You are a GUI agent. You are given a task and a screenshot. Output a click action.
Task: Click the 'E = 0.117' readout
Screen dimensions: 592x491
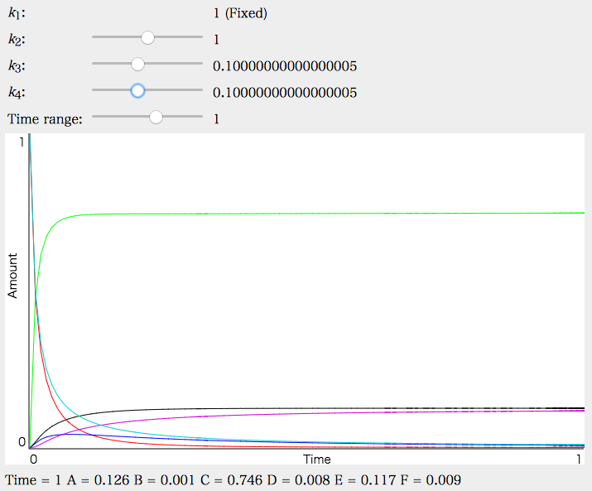pyautogui.click(x=364, y=480)
